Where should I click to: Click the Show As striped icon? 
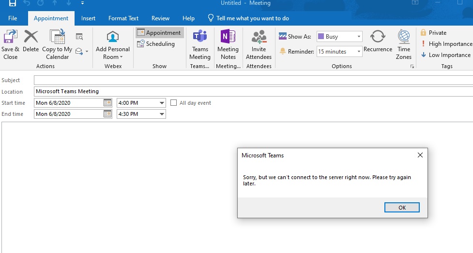(x=282, y=36)
